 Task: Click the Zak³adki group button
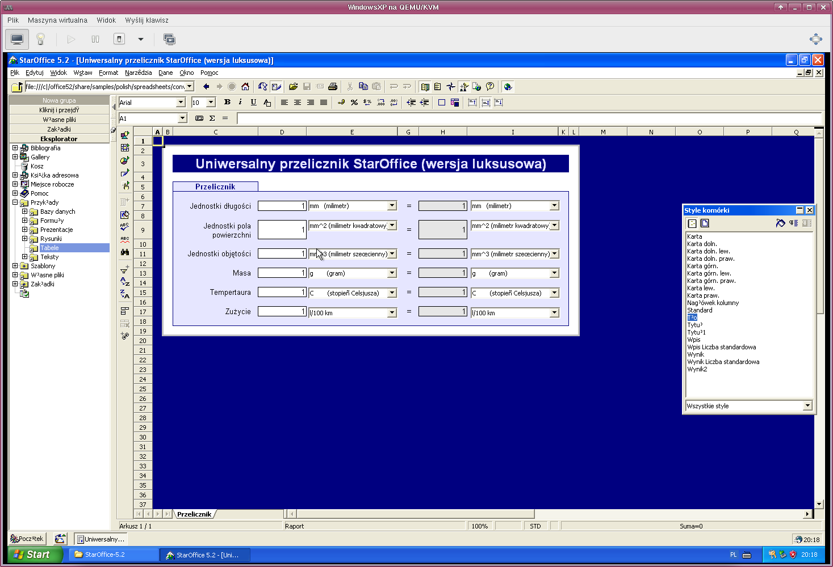click(59, 129)
